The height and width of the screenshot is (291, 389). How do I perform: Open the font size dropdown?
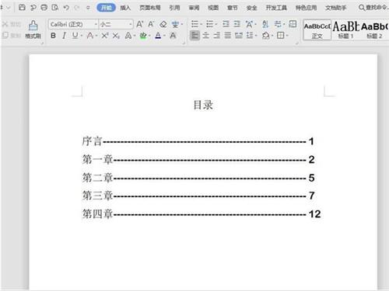pos(116,24)
